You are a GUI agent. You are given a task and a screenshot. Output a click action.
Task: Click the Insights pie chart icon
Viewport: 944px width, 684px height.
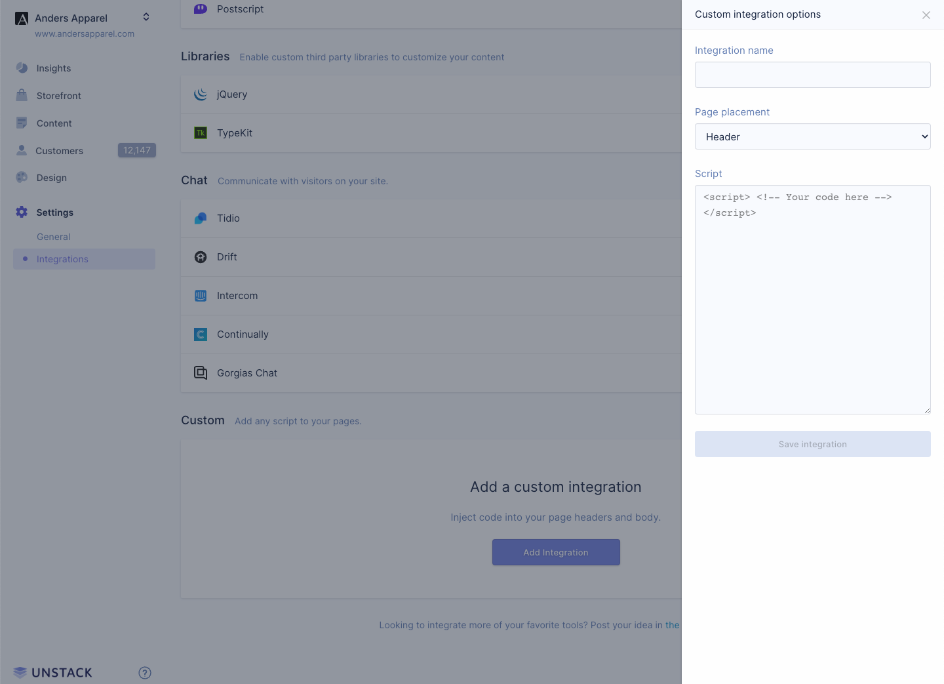(x=22, y=68)
